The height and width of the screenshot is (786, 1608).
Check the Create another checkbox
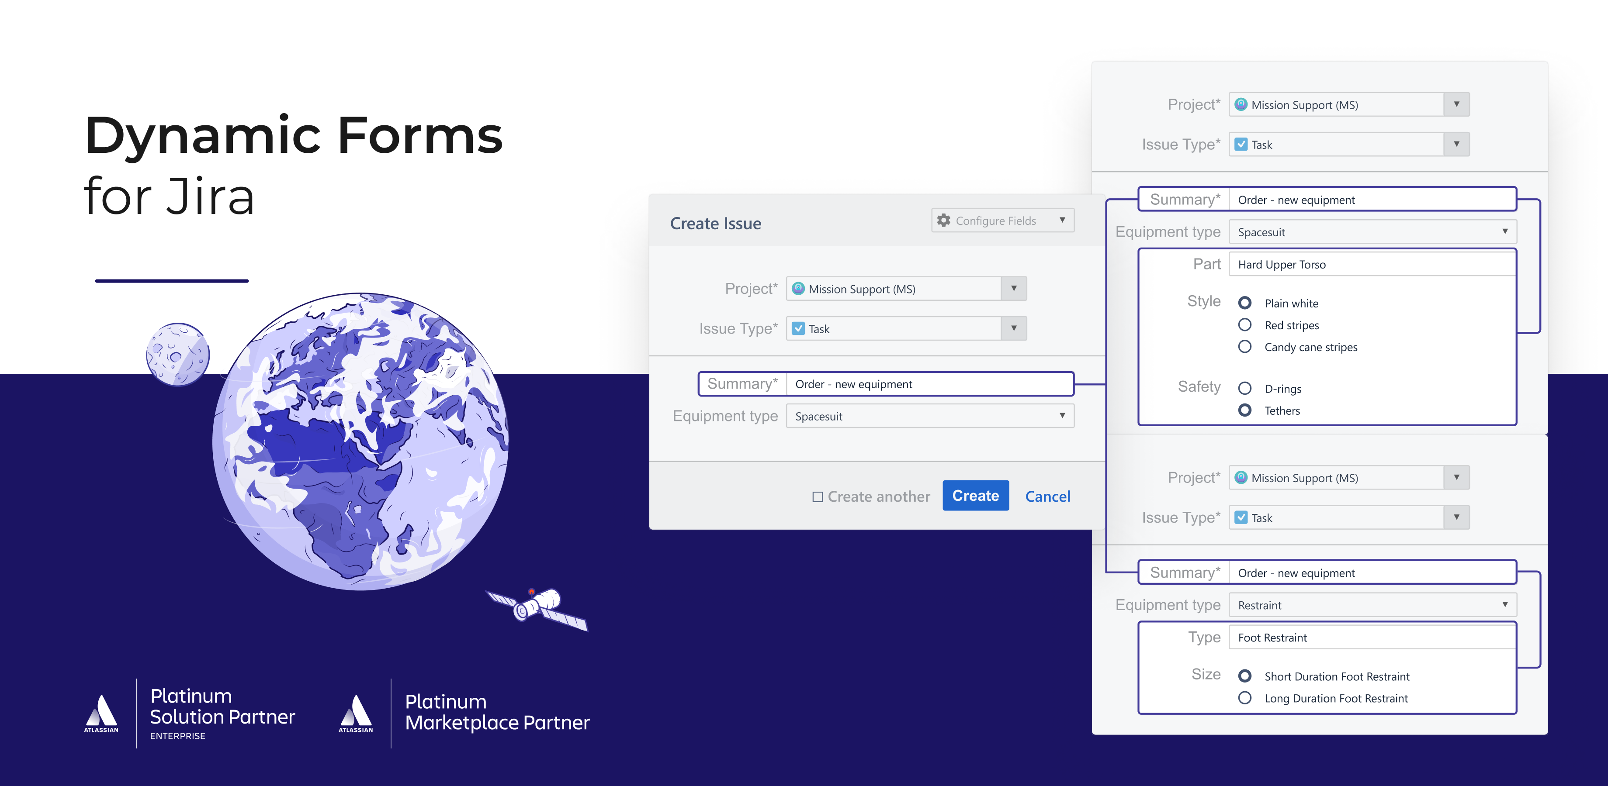point(818,497)
